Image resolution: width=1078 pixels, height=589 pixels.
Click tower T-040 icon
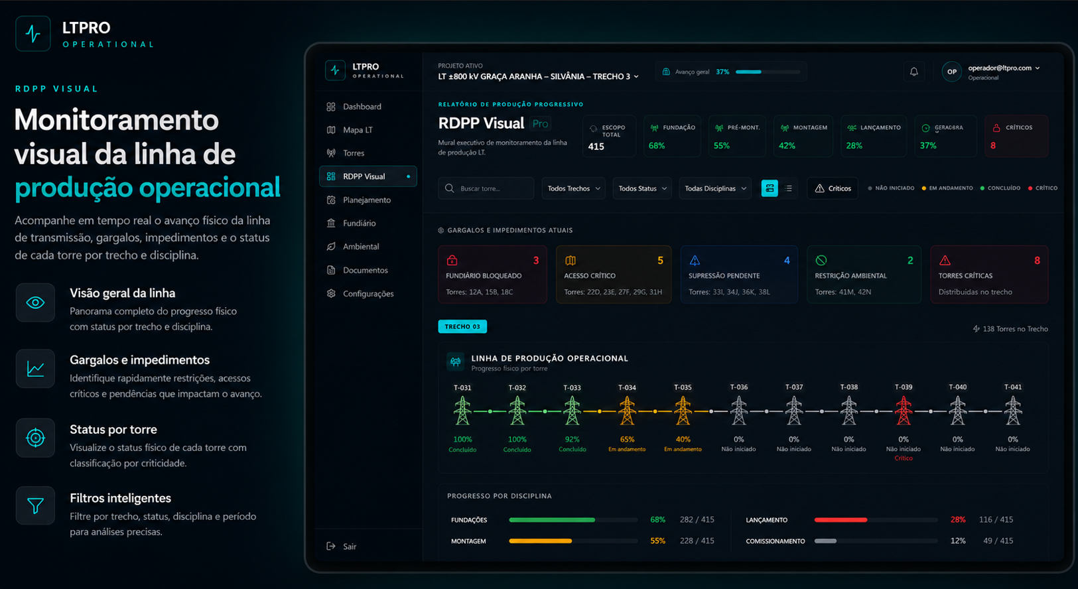[957, 411]
